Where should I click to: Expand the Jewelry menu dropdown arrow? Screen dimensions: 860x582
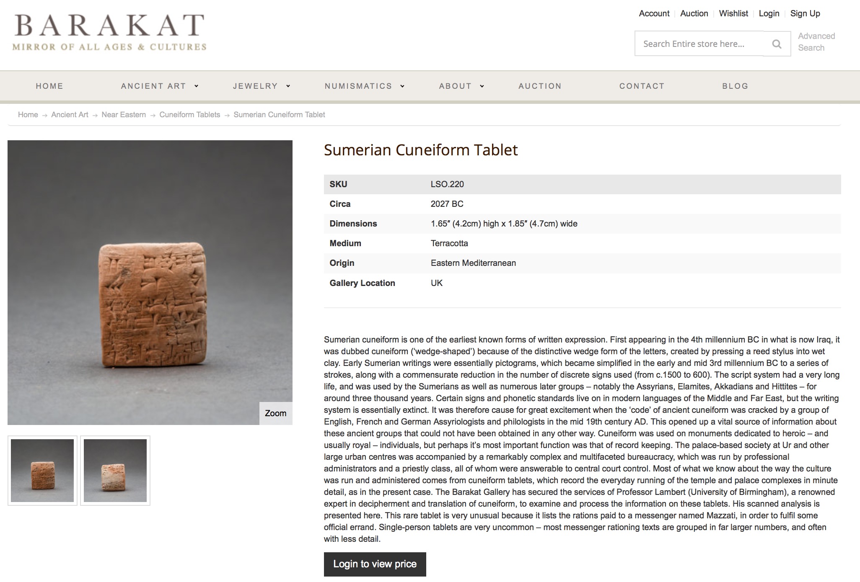pos(288,86)
